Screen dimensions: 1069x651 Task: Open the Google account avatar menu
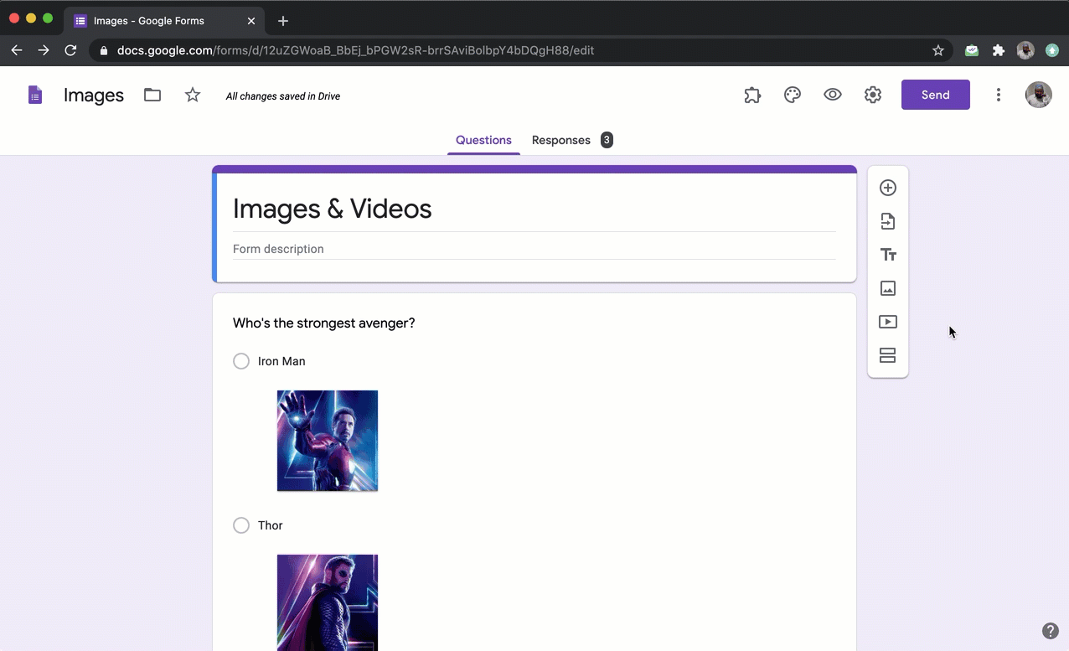click(1039, 95)
